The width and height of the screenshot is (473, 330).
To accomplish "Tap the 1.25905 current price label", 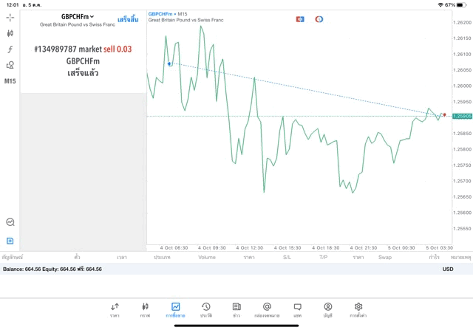I will [x=462, y=116].
